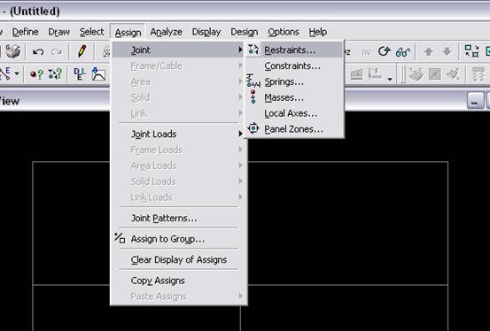Viewport: 490px width, 331px height.
Task: Click the refresh rotate arrow icon
Action: (x=384, y=51)
